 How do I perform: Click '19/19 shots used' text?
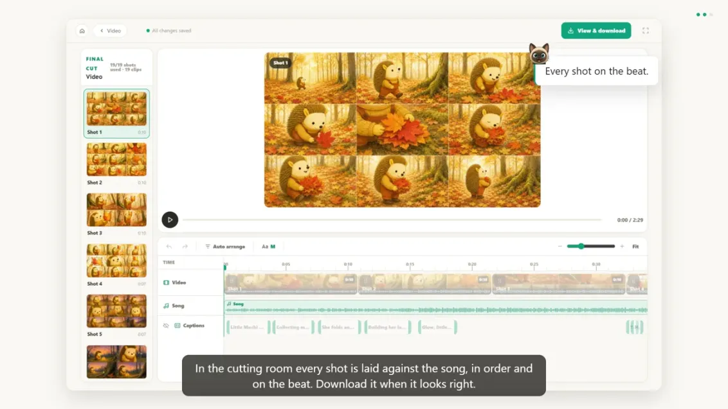tap(126, 67)
